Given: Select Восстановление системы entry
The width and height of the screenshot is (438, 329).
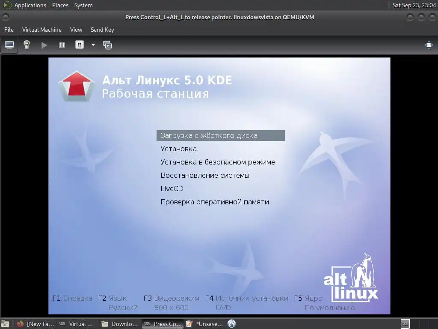Looking at the screenshot, I should coord(205,175).
